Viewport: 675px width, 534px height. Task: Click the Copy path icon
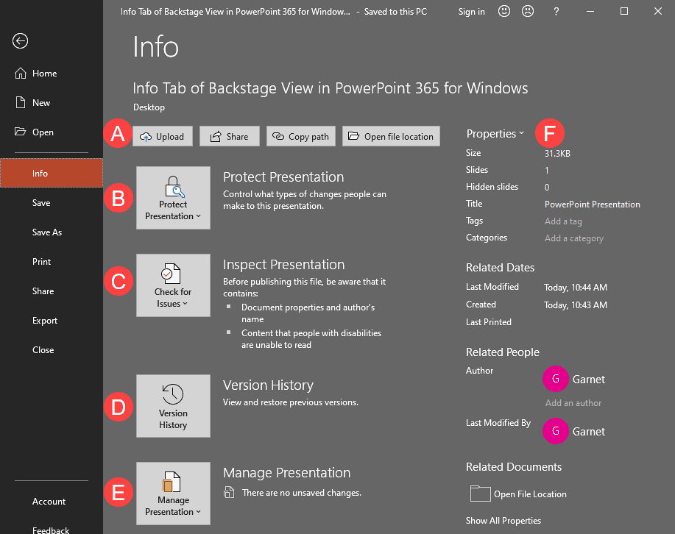278,135
